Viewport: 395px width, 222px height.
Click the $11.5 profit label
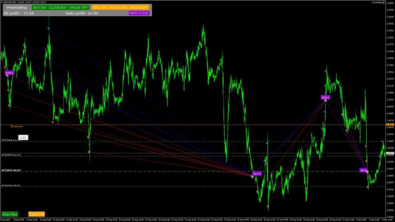257,173
